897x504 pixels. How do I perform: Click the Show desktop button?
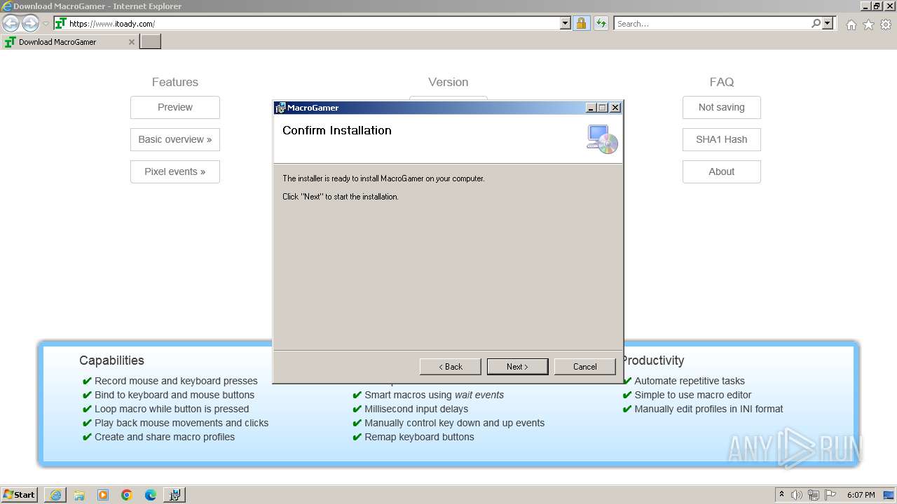(889, 495)
